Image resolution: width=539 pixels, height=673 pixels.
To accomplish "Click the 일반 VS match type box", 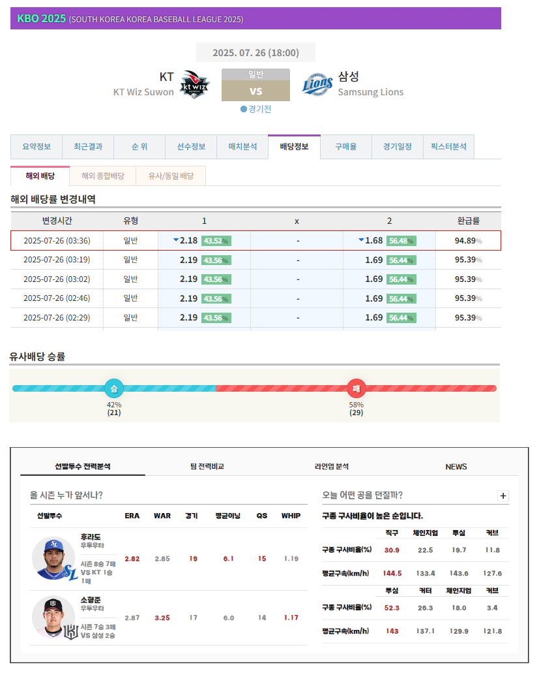I will (x=255, y=85).
